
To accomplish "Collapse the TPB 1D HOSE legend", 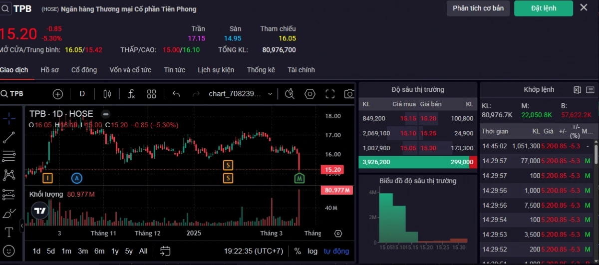I will coord(105,114).
